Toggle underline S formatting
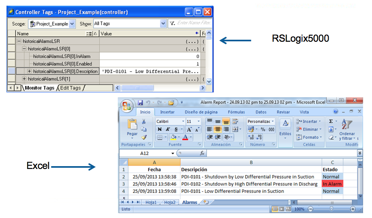Image resolution: width=372 pixels, height=218 pixels. point(176,129)
